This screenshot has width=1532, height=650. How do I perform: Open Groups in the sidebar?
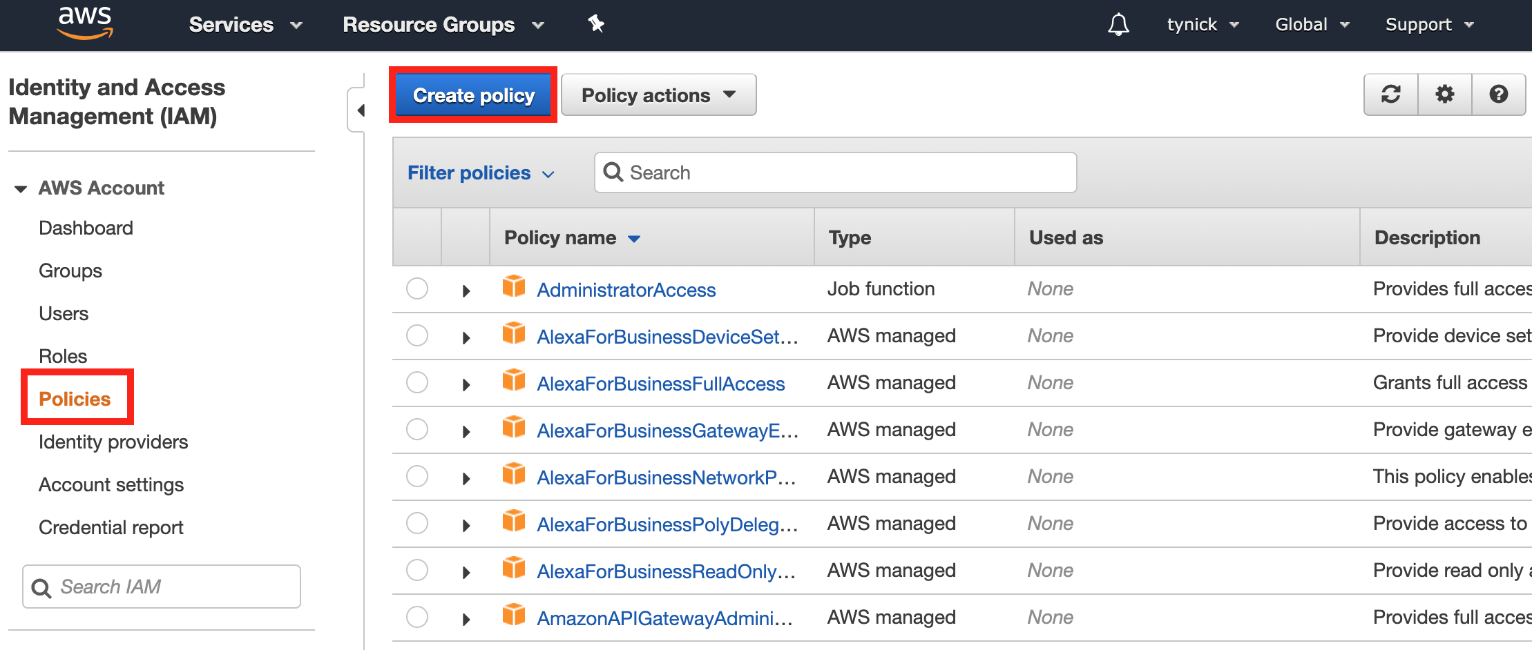70,270
